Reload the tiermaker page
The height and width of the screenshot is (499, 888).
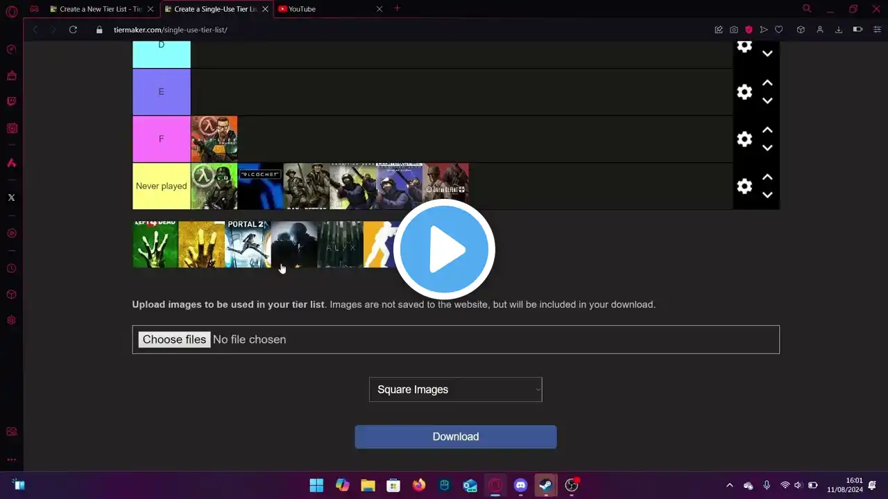pos(73,30)
